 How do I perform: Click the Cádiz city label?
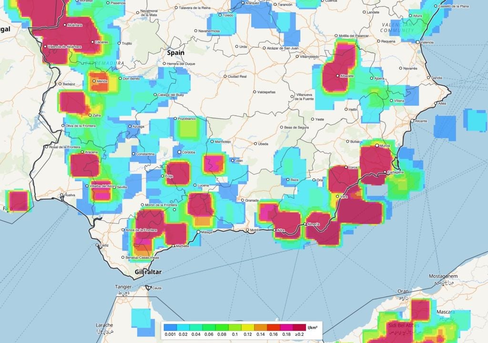[104, 245]
